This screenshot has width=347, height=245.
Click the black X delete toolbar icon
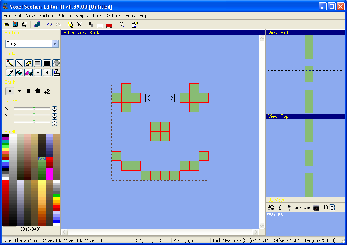(x=79, y=24)
